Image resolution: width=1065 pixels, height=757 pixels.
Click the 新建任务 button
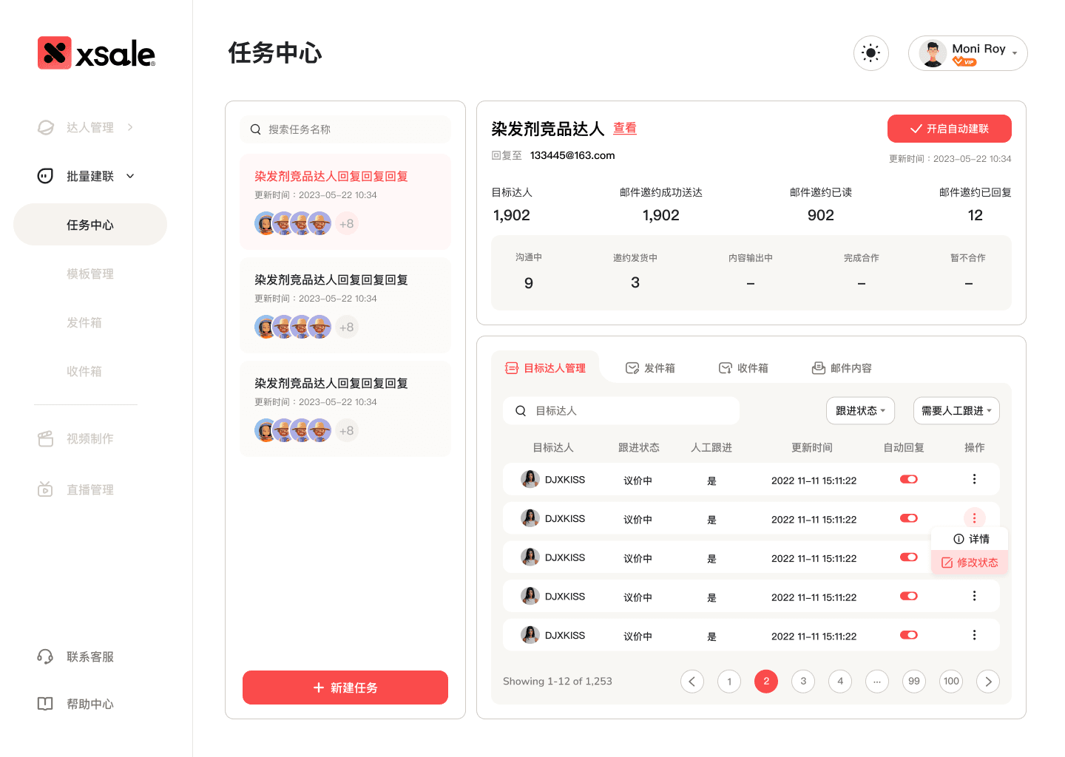point(345,688)
